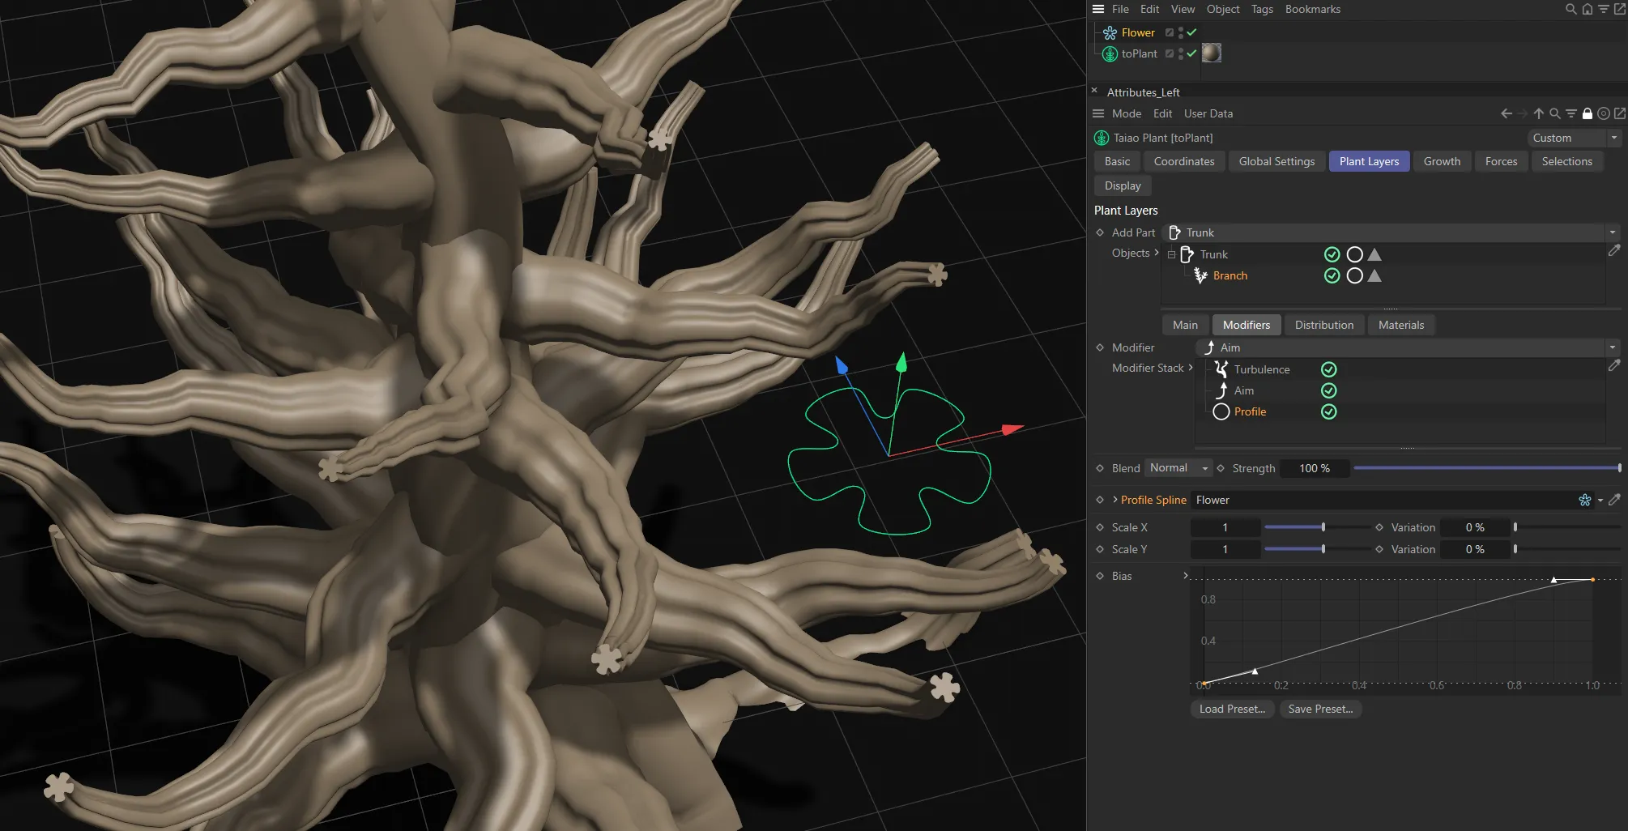This screenshot has height=831, width=1628.
Task: Click the Load Preset button
Action: click(x=1231, y=709)
